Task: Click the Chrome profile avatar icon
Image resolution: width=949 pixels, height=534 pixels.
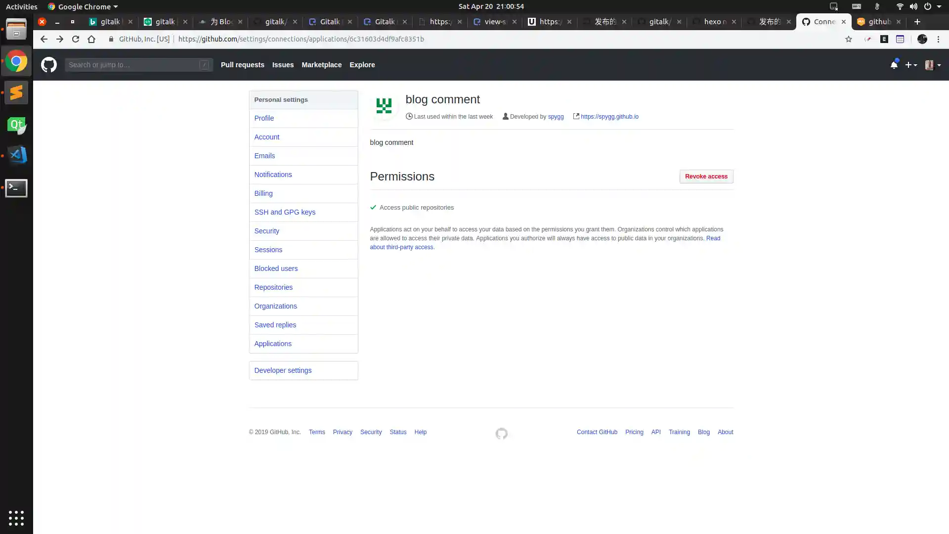Action: 922,39
